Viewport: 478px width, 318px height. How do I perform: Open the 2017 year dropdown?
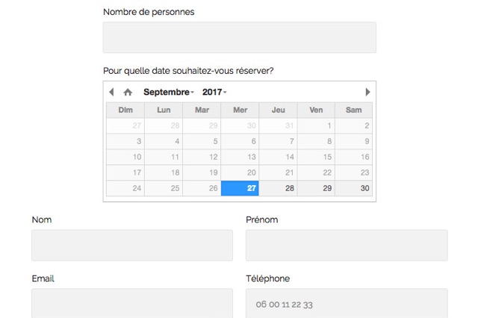click(214, 92)
